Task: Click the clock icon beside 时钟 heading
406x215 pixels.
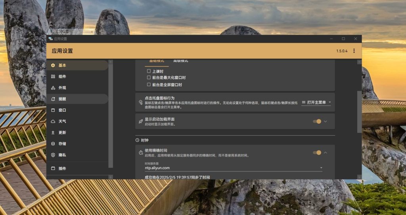Action: pyautogui.click(x=137, y=140)
